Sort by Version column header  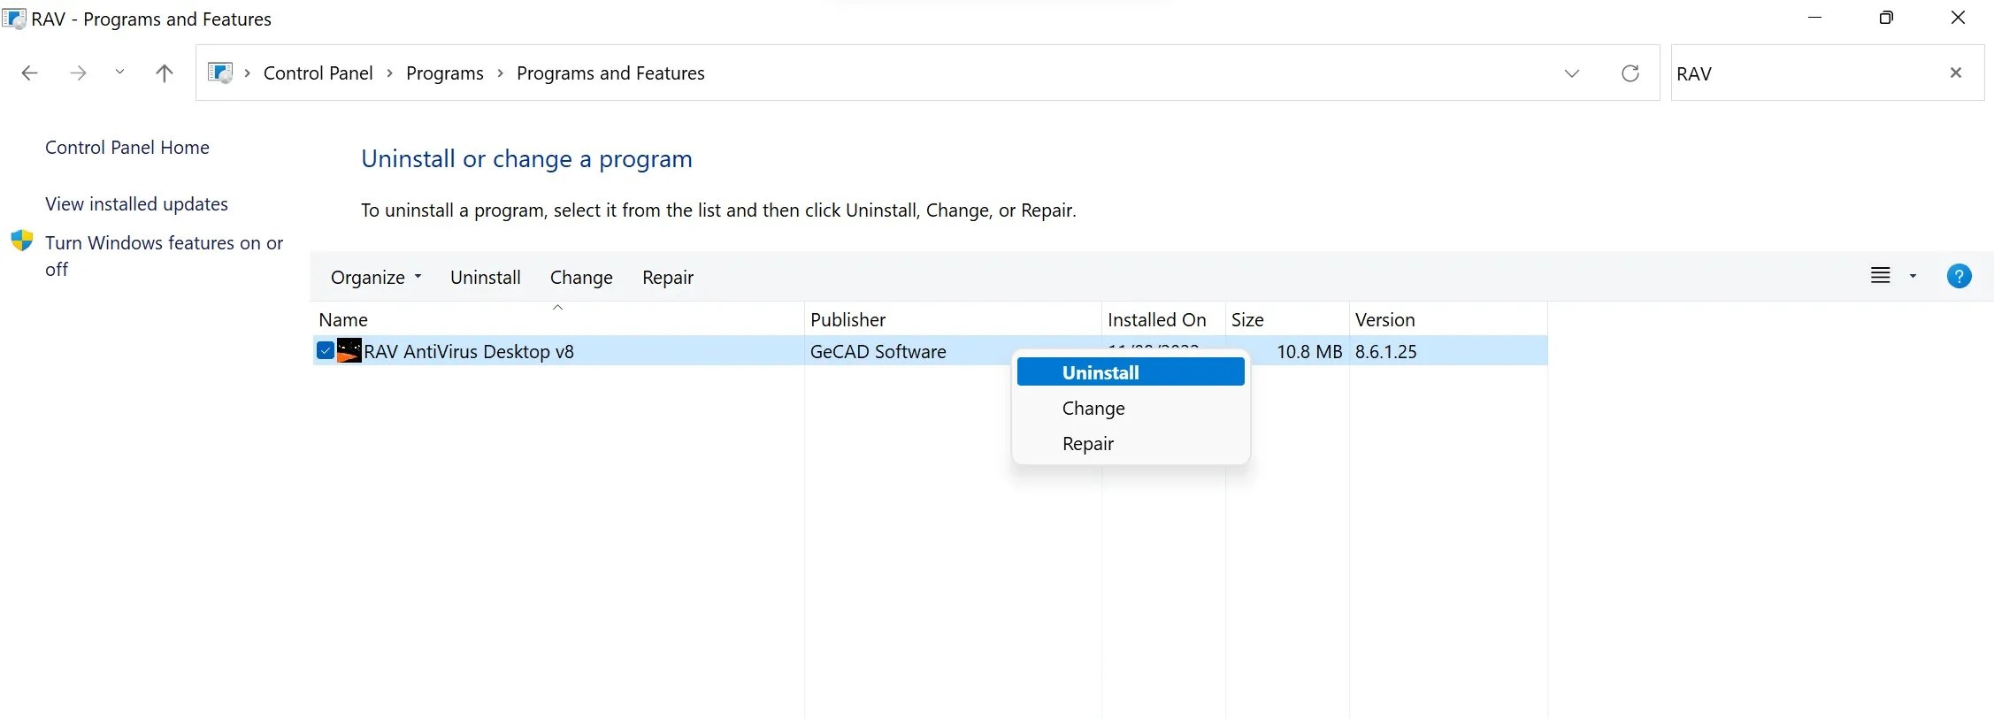[x=1448, y=320]
